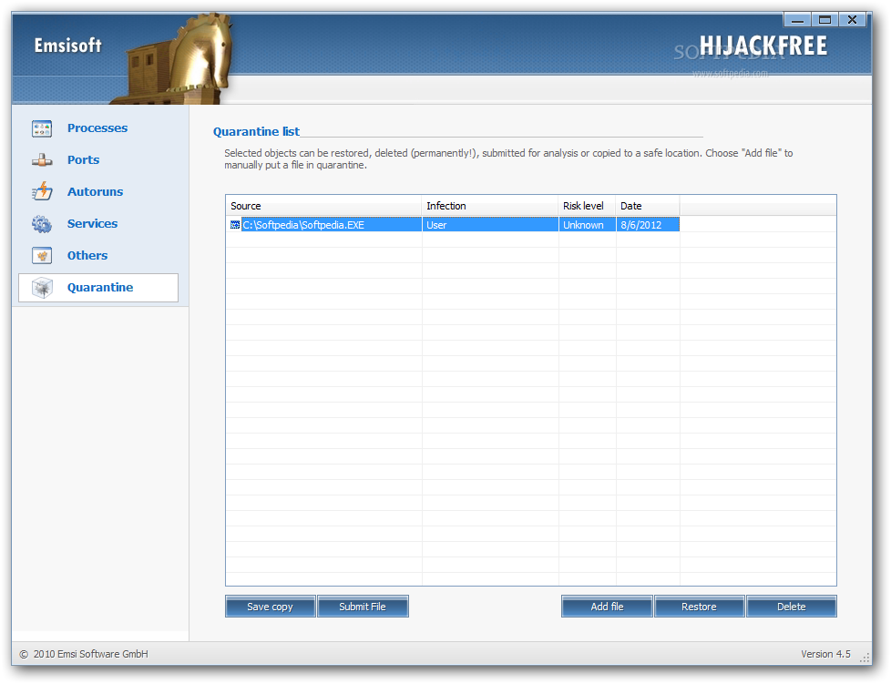891x684 pixels.
Task: Click the Services gear icon
Action: coord(42,224)
